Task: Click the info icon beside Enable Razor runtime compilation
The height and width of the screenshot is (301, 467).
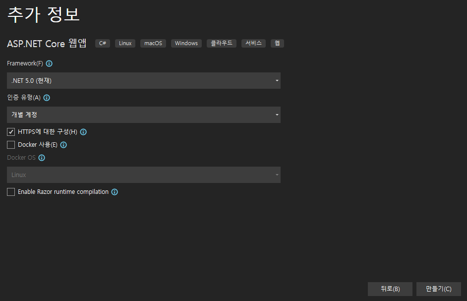Action: (115, 192)
